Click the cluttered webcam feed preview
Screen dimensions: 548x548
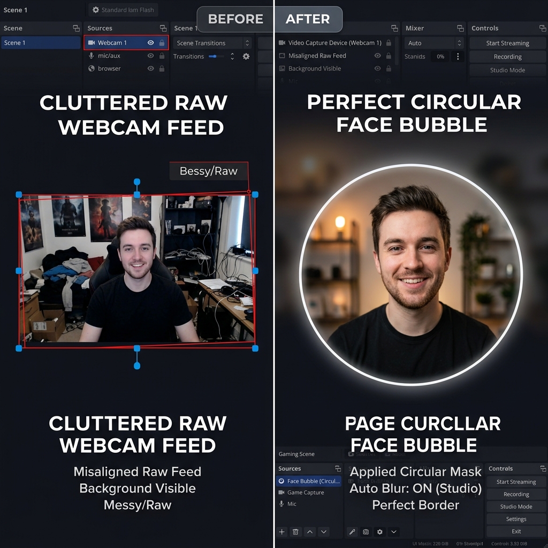[137, 269]
